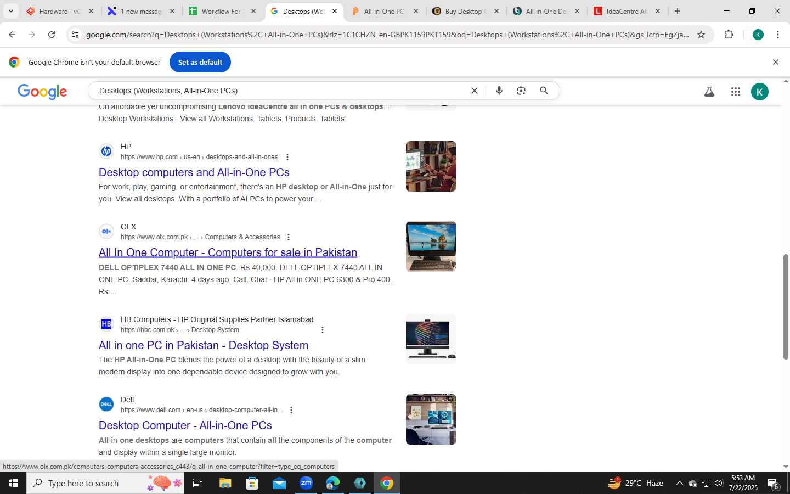Open more options for HB Computers result
Viewport: 790px width, 494px height.
click(x=323, y=330)
